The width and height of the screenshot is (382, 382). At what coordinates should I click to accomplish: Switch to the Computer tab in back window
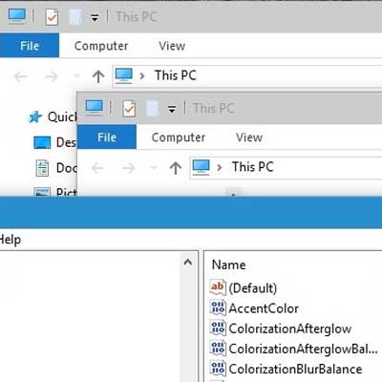point(101,46)
